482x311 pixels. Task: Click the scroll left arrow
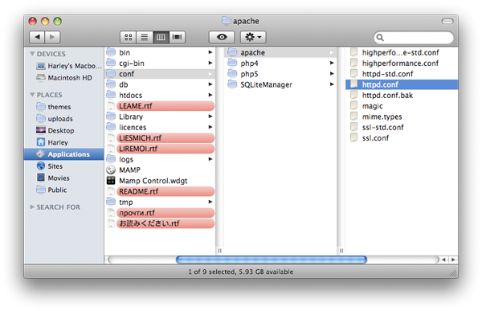tap(443, 260)
